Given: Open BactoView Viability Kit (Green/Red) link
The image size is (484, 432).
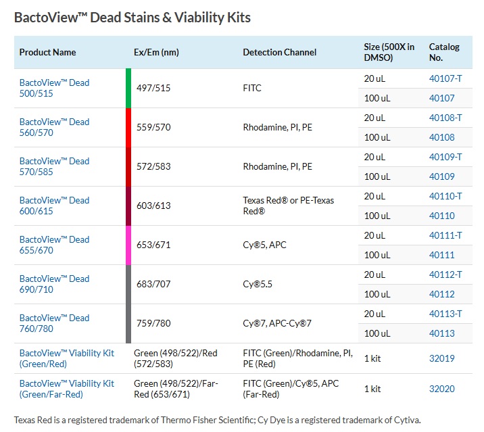Looking at the screenshot, I should click(67, 358).
